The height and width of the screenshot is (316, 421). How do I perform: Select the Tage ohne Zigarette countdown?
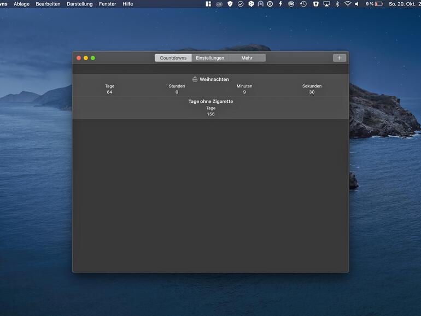(x=210, y=108)
